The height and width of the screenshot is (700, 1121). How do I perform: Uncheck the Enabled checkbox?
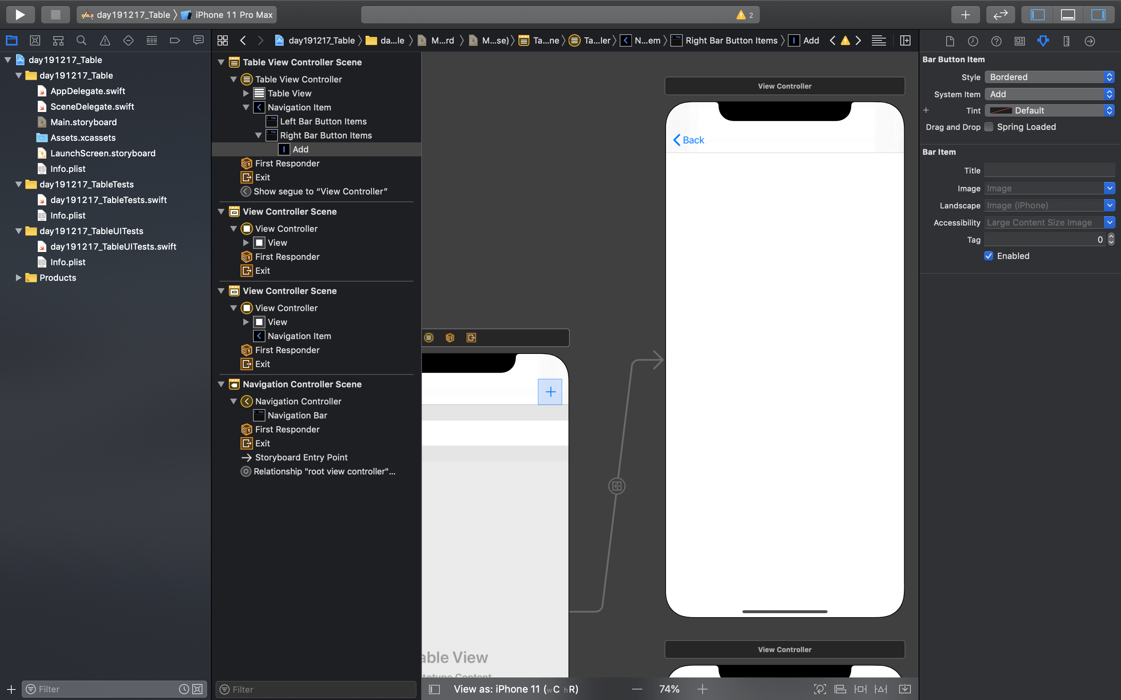coord(989,256)
